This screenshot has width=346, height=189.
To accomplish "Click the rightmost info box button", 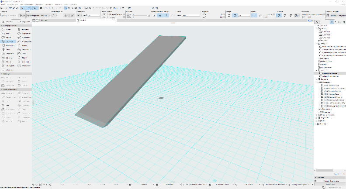I will (x=336, y=16).
